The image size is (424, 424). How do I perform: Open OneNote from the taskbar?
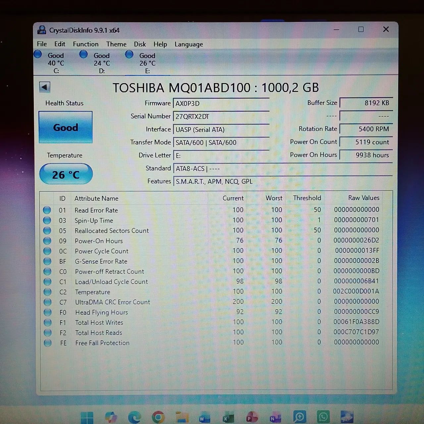point(276,418)
